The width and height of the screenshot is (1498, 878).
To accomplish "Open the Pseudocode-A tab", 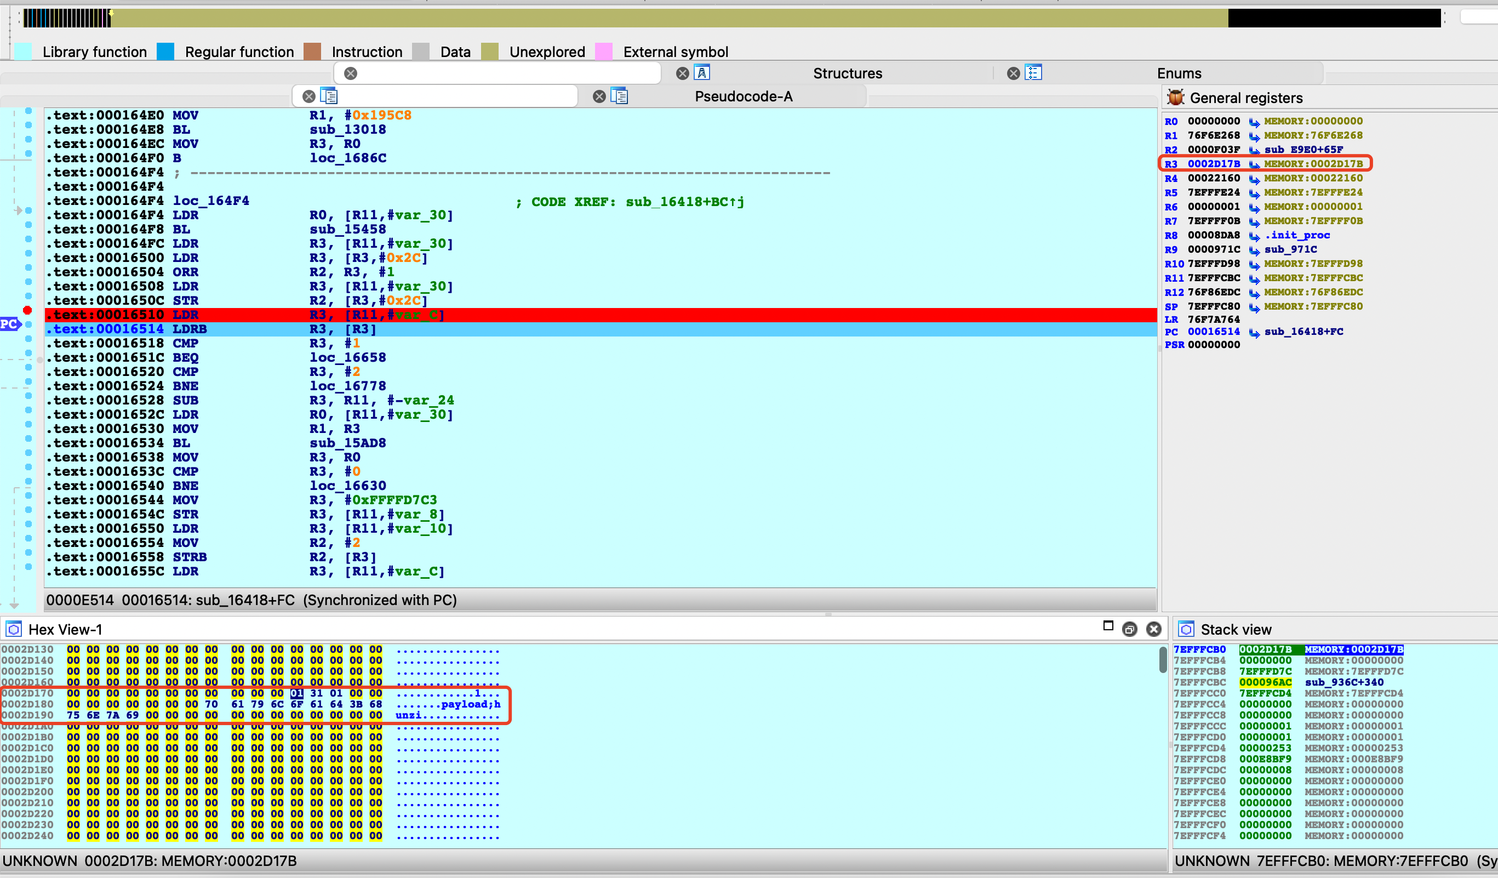I will click(x=743, y=96).
